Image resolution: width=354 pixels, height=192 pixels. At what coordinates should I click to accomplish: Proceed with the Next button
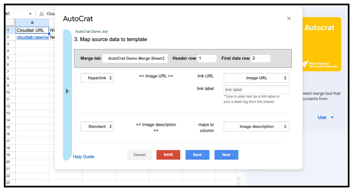pyautogui.click(x=226, y=155)
